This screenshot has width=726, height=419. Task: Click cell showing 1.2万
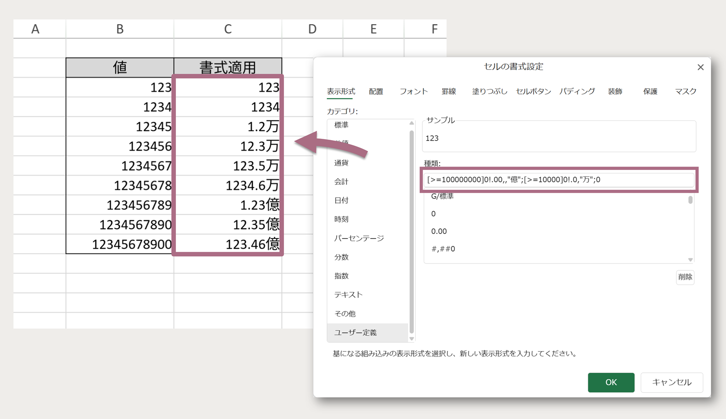tap(228, 126)
